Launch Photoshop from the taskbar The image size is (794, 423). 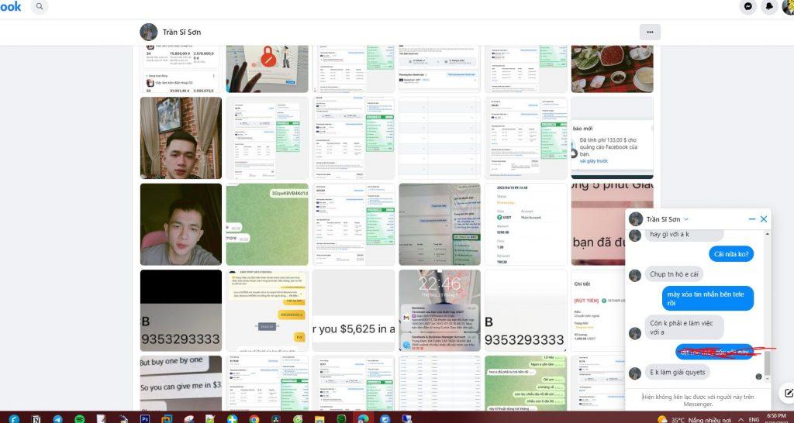145,418
